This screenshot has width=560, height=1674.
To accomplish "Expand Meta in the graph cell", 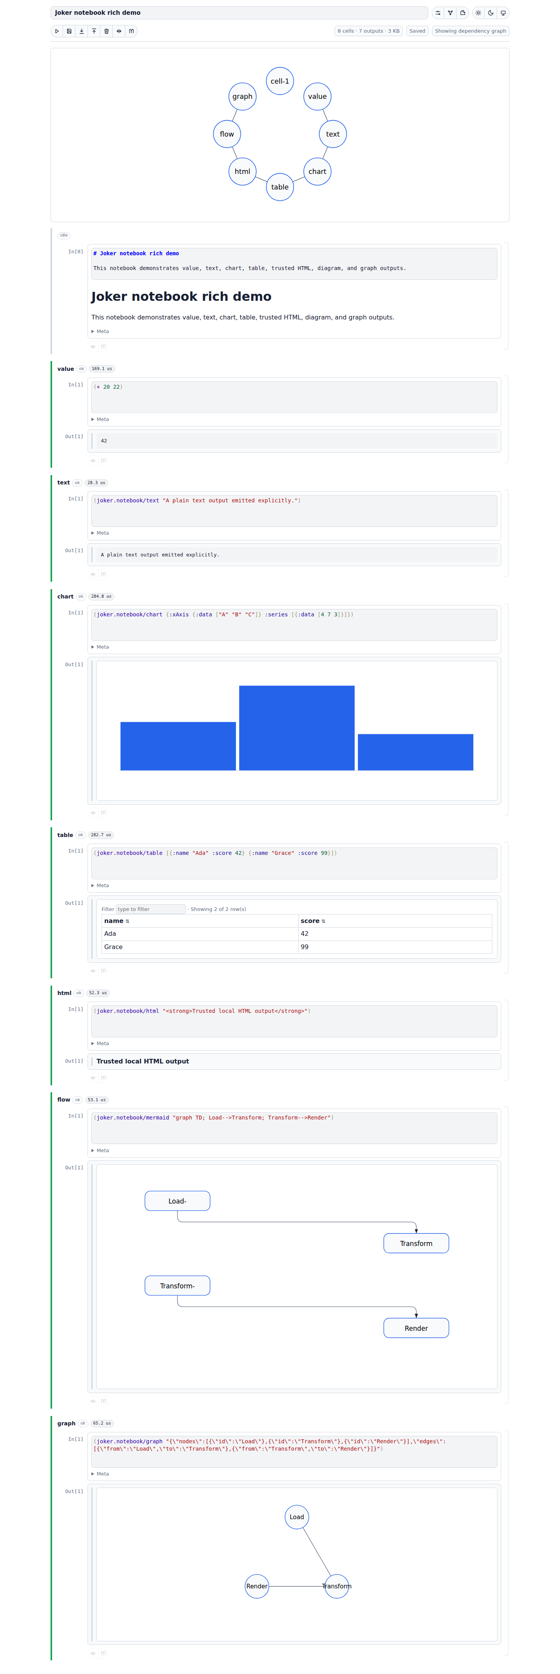I will point(100,1474).
